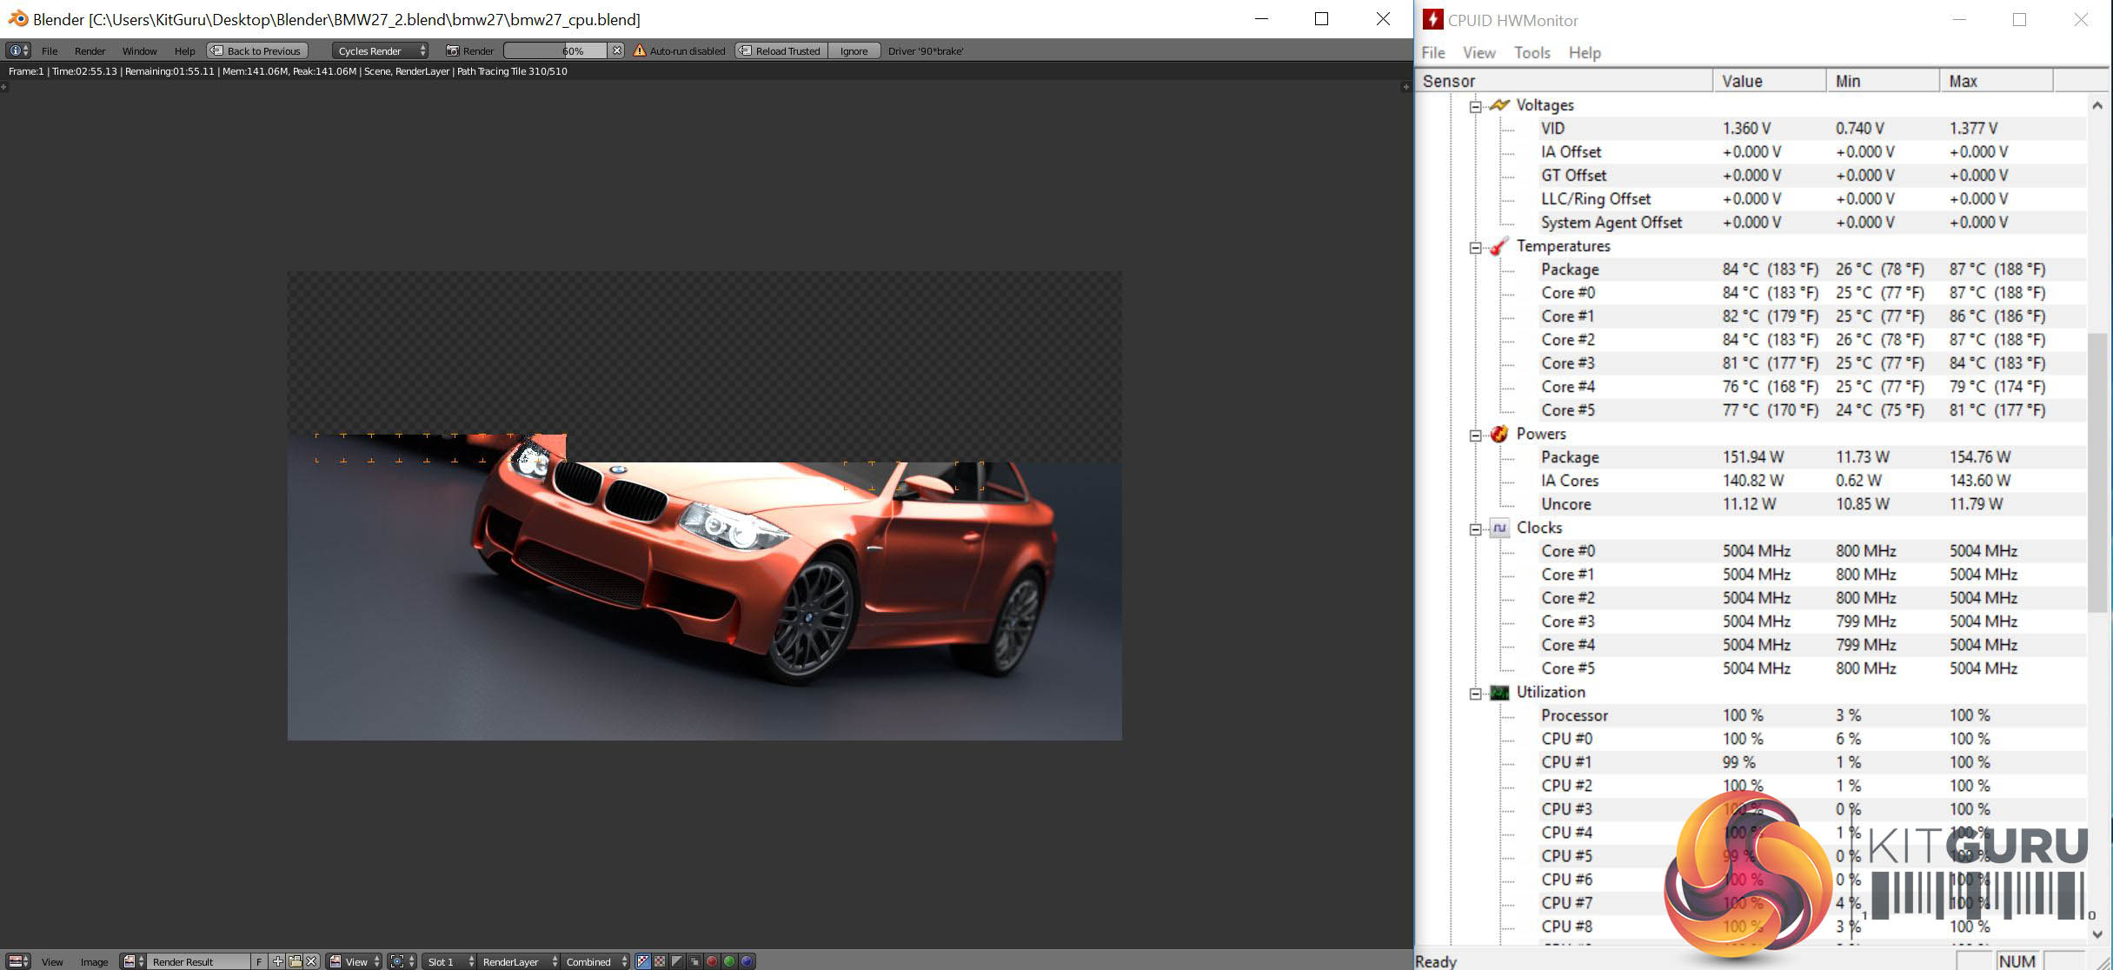This screenshot has width=2113, height=970.
Task: Toggle color-only channel display
Action: [x=660, y=961]
